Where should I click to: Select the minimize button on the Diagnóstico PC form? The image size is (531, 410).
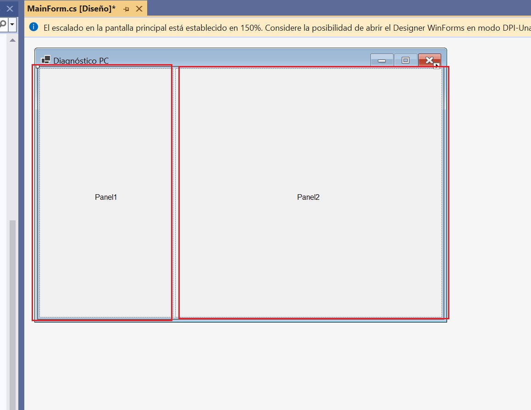[382, 60]
